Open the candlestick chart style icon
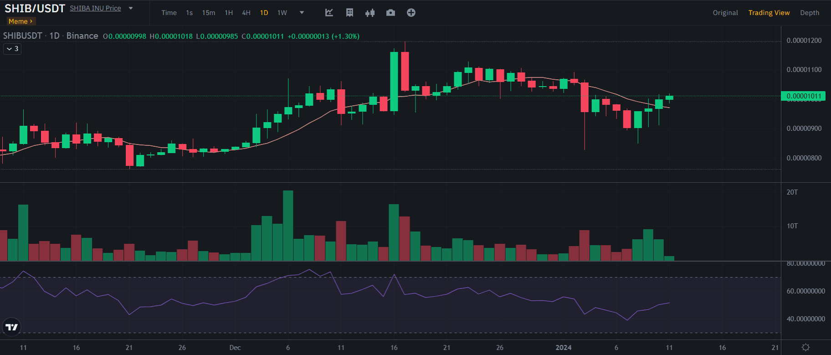This screenshot has width=831, height=355. [370, 13]
